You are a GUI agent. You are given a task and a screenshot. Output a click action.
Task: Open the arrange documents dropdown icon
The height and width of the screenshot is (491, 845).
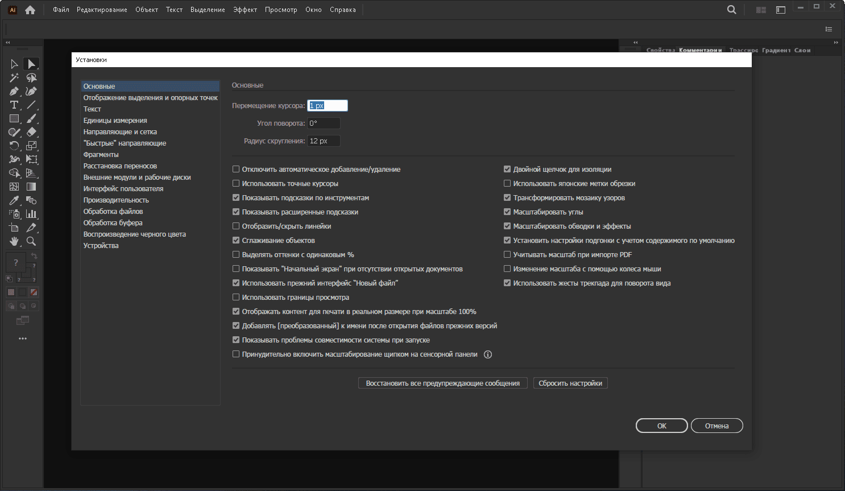[761, 10]
